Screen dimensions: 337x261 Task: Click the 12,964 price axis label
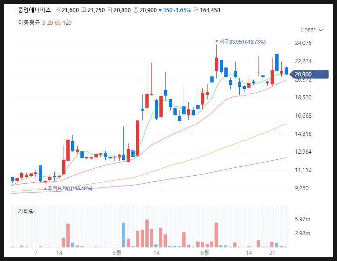(303, 152)
